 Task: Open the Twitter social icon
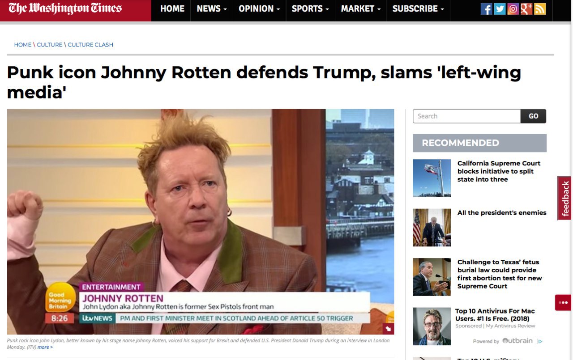click(x=500, y=9)
